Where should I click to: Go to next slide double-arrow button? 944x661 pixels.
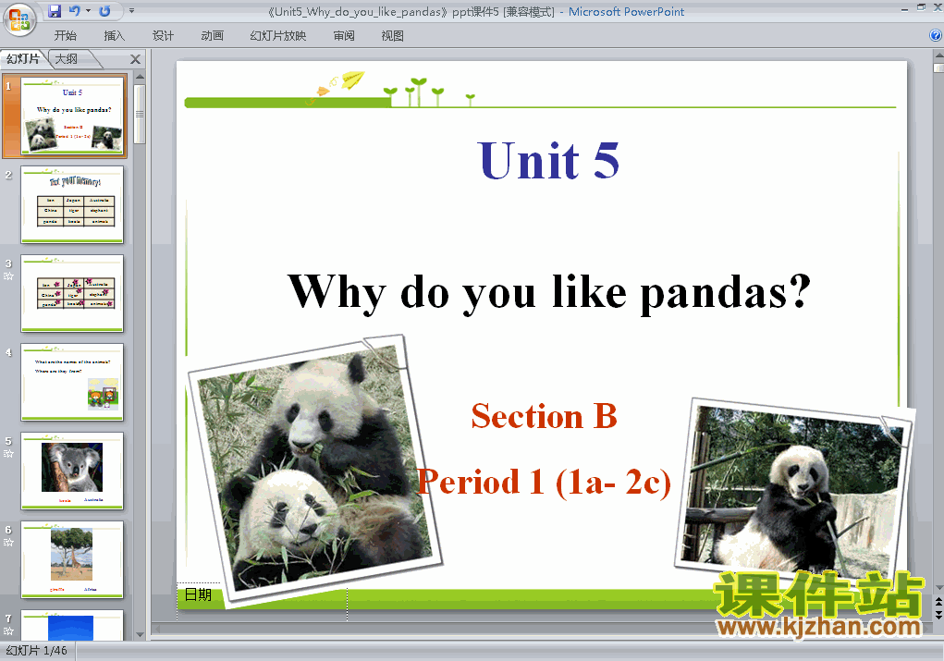tap(938, 614)
